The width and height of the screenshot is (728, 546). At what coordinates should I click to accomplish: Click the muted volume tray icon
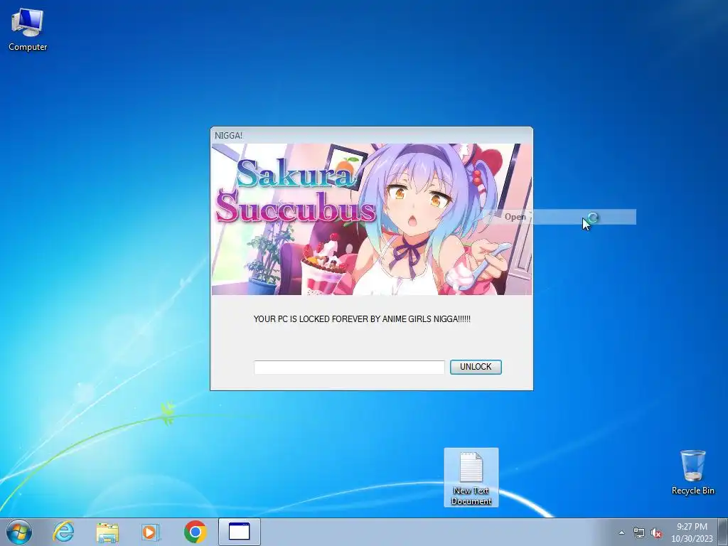click(x=656, y=532)
